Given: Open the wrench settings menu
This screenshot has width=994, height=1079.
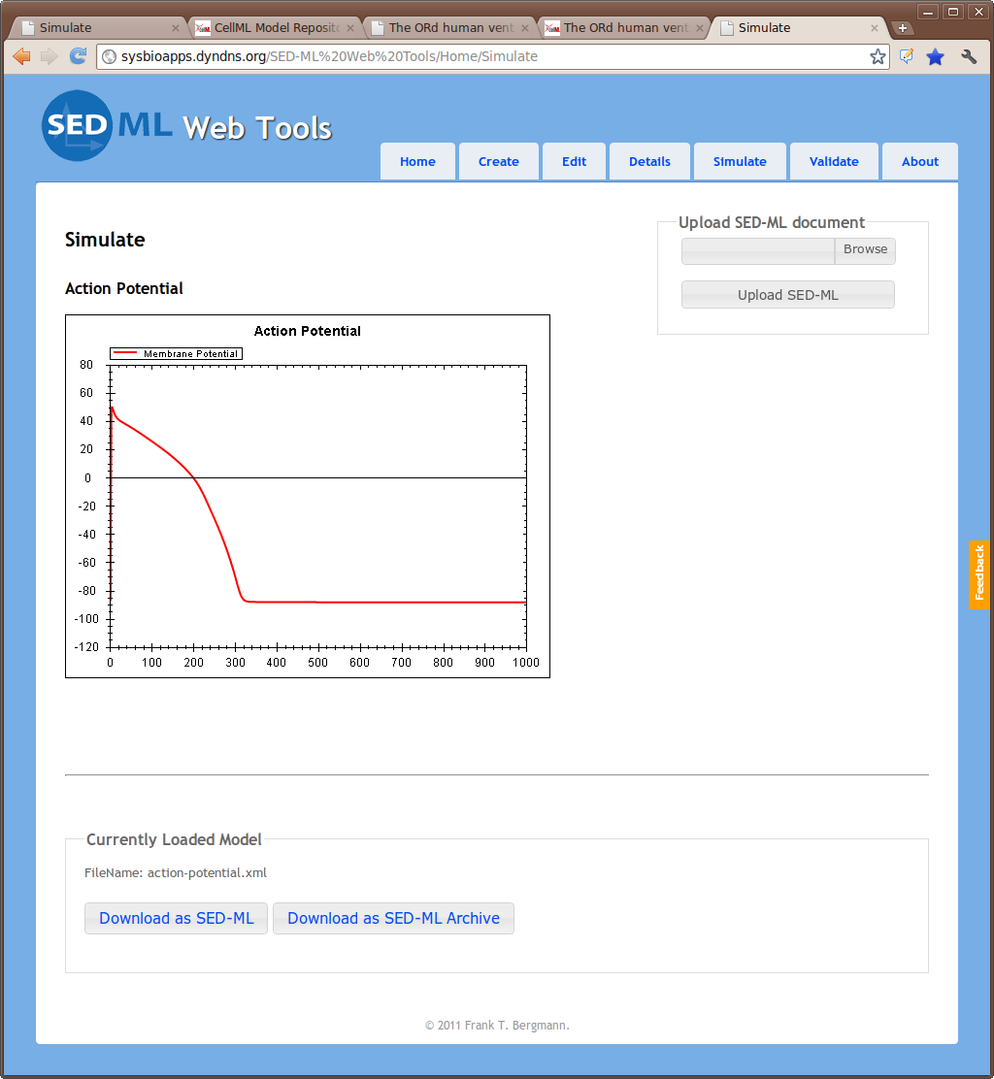Looking at the screenshot, I should 968,56.
